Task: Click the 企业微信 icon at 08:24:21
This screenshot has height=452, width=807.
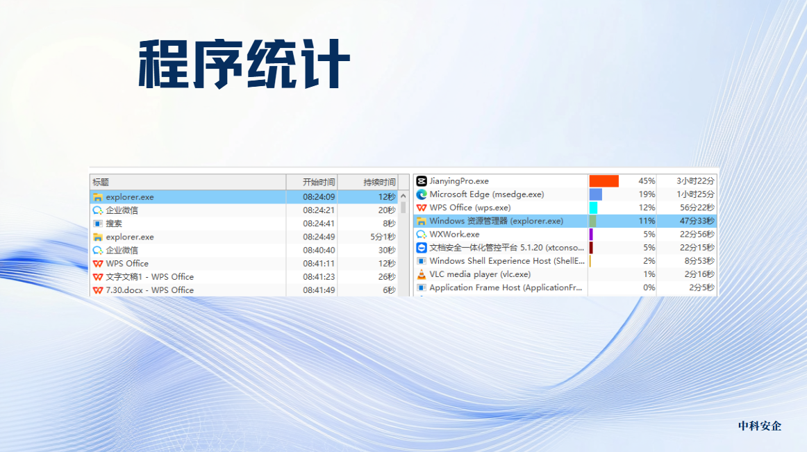Action: coord(98,210)
